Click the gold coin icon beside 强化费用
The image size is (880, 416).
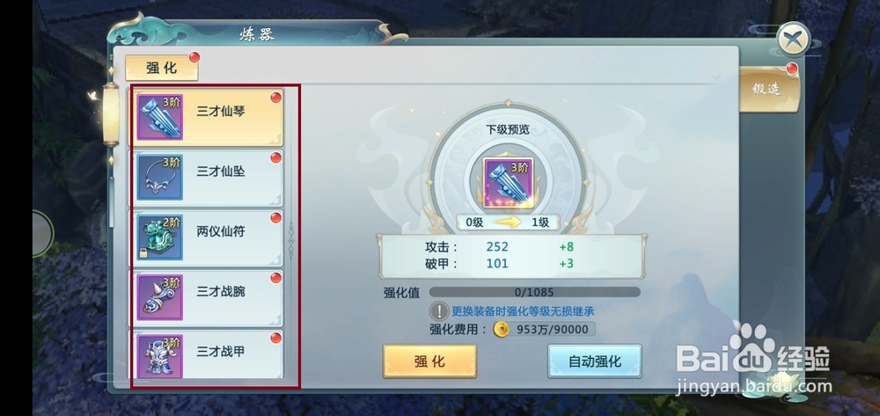[x=501, y=329]
